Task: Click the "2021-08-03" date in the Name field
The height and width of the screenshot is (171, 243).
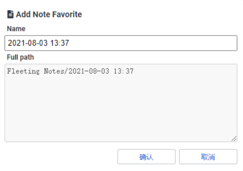Action: [x=28, y=43]
